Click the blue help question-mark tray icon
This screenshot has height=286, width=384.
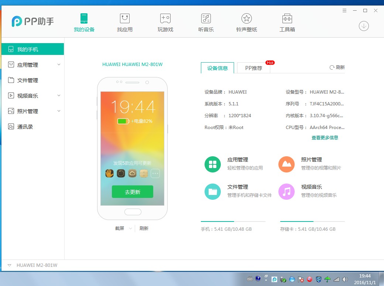(x=258, y=278)
